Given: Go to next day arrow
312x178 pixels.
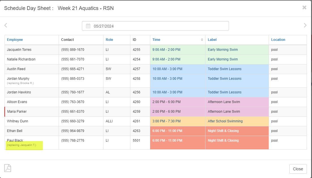Looking at the screenshot, I should (305, 25).
